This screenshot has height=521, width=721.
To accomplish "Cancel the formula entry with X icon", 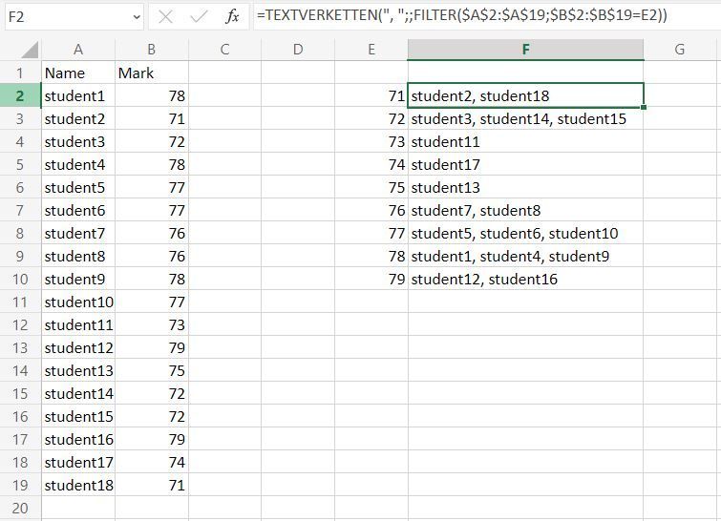I will click(x=165, y=17).
